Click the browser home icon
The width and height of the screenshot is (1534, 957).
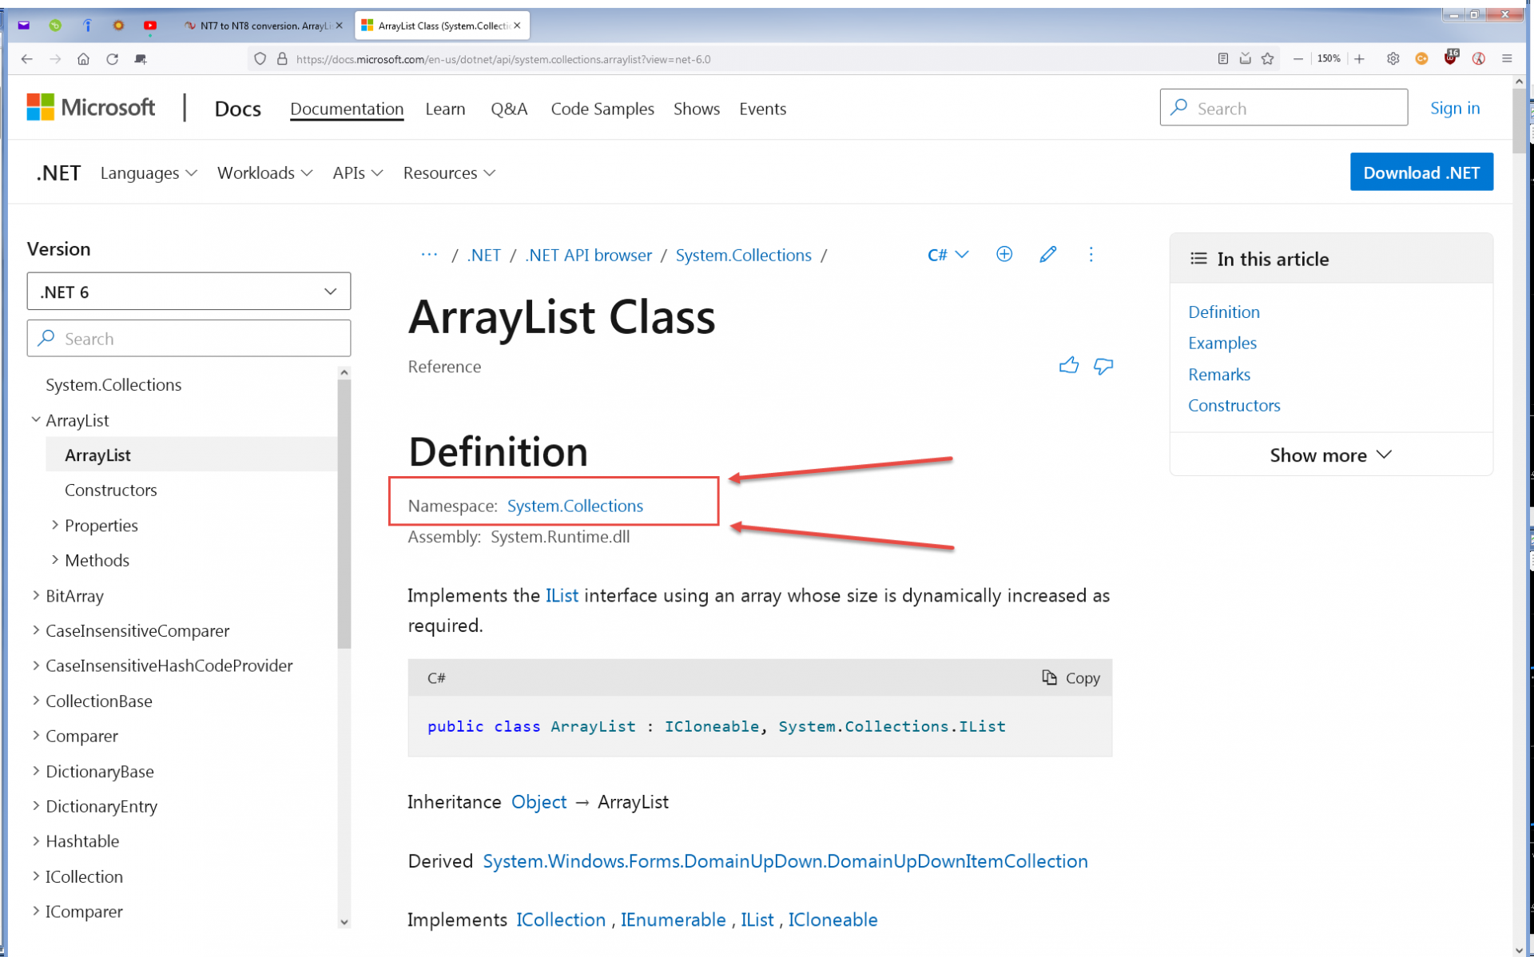point(83,59)
